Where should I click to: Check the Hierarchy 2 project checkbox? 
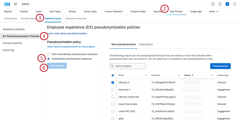pyautogui.click(x=113, y=90)
